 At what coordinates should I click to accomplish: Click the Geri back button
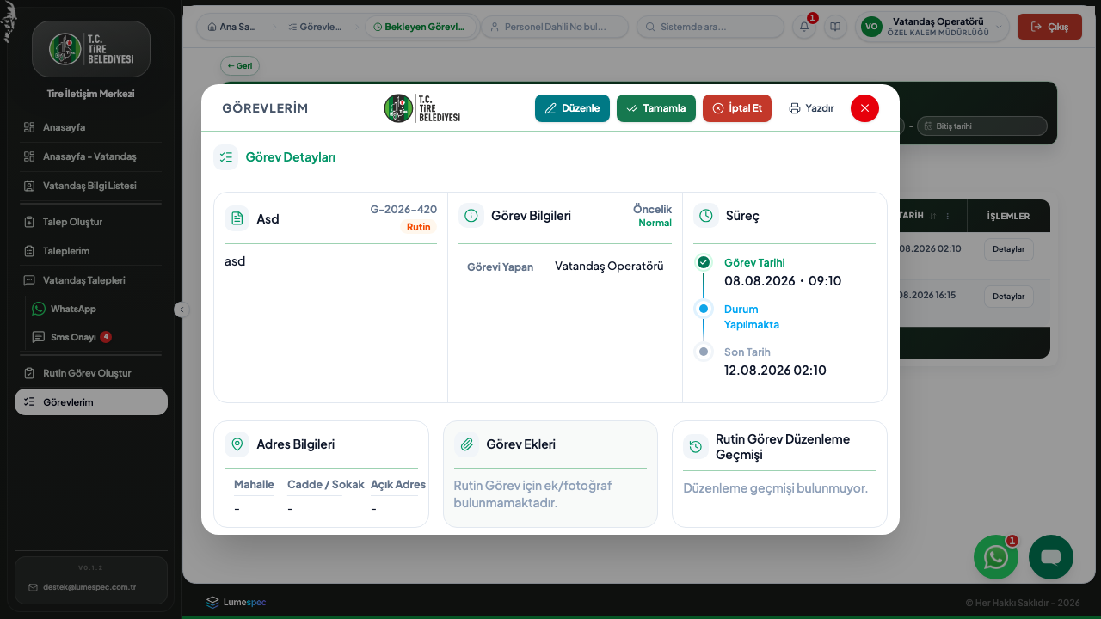coord(240,65)
